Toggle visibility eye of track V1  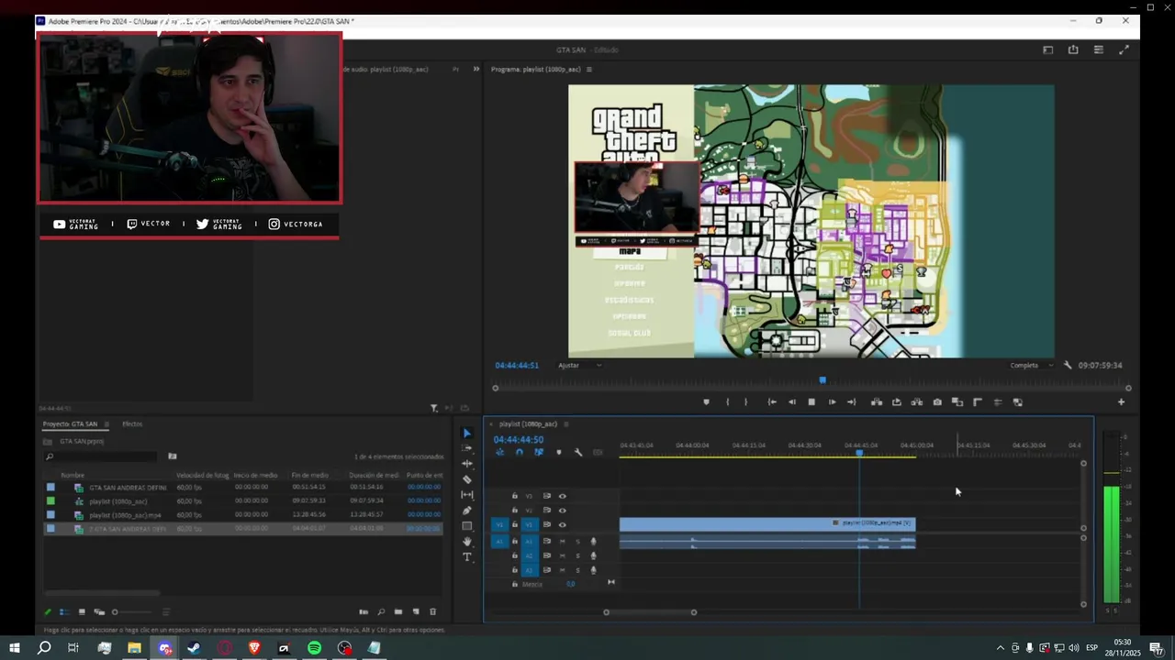click(x=563, y=524)
